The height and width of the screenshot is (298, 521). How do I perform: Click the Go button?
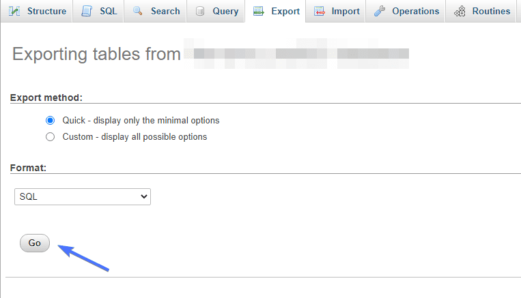[35, 243]
